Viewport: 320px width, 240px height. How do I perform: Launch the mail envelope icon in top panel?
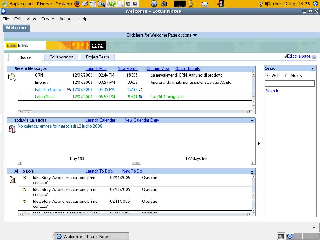pos(85,4)
